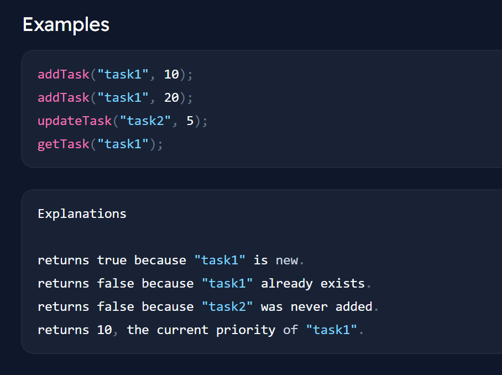
Task: Click "task1" in the 'already exists' line
Action: (x=227, y=284)
